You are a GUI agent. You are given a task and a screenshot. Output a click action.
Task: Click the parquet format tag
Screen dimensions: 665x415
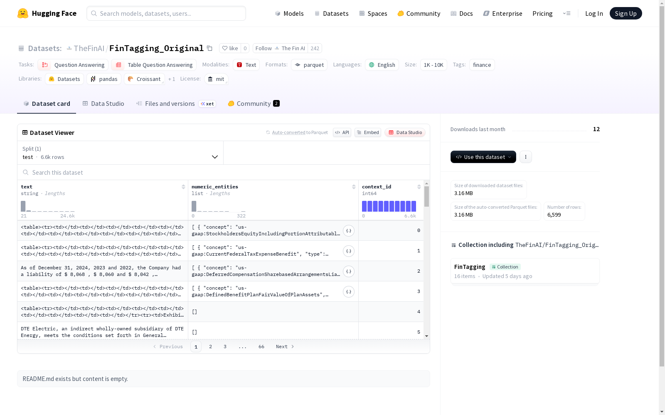[x=309, y=65]
